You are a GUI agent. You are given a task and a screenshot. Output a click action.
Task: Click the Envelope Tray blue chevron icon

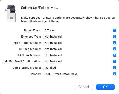point(115,37)
